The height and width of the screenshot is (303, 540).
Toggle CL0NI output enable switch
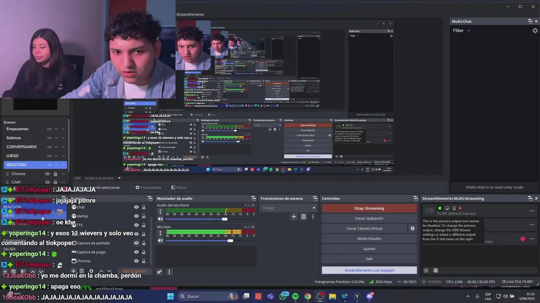[x=430, y=210]
